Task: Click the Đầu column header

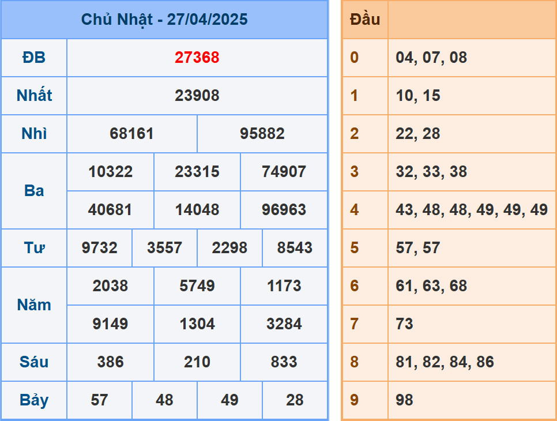Action: coord(364,19)
